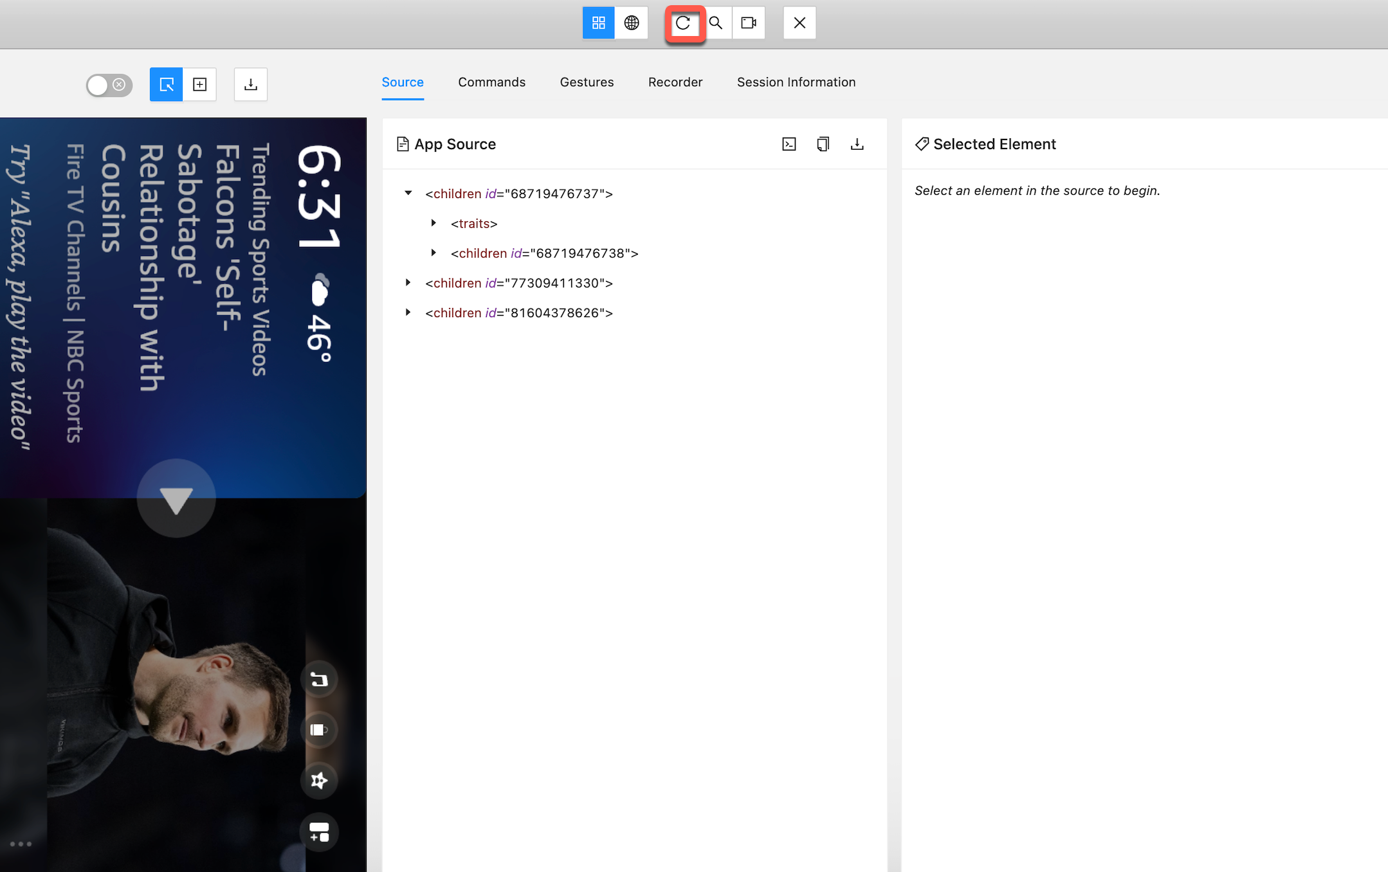1388x872 pixels.
Task: Enable select elements mode
Action: coord(166,84)
